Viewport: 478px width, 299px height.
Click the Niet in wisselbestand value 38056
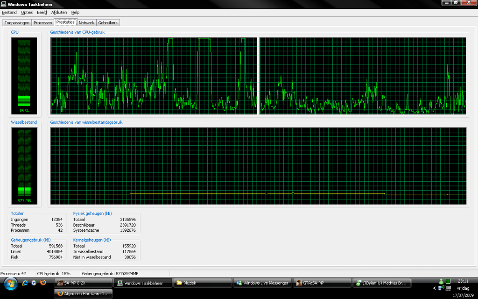[x=130, y=257]
